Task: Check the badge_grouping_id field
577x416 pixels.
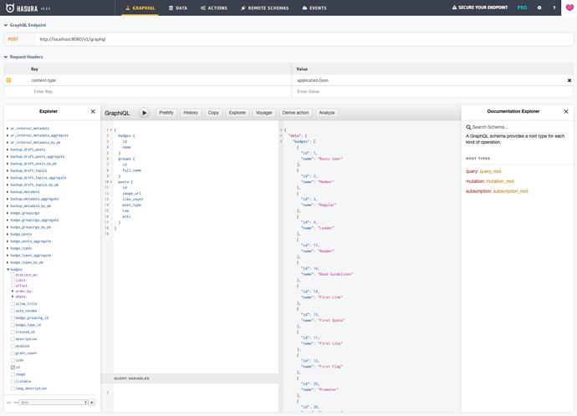Action: point(13,318)
